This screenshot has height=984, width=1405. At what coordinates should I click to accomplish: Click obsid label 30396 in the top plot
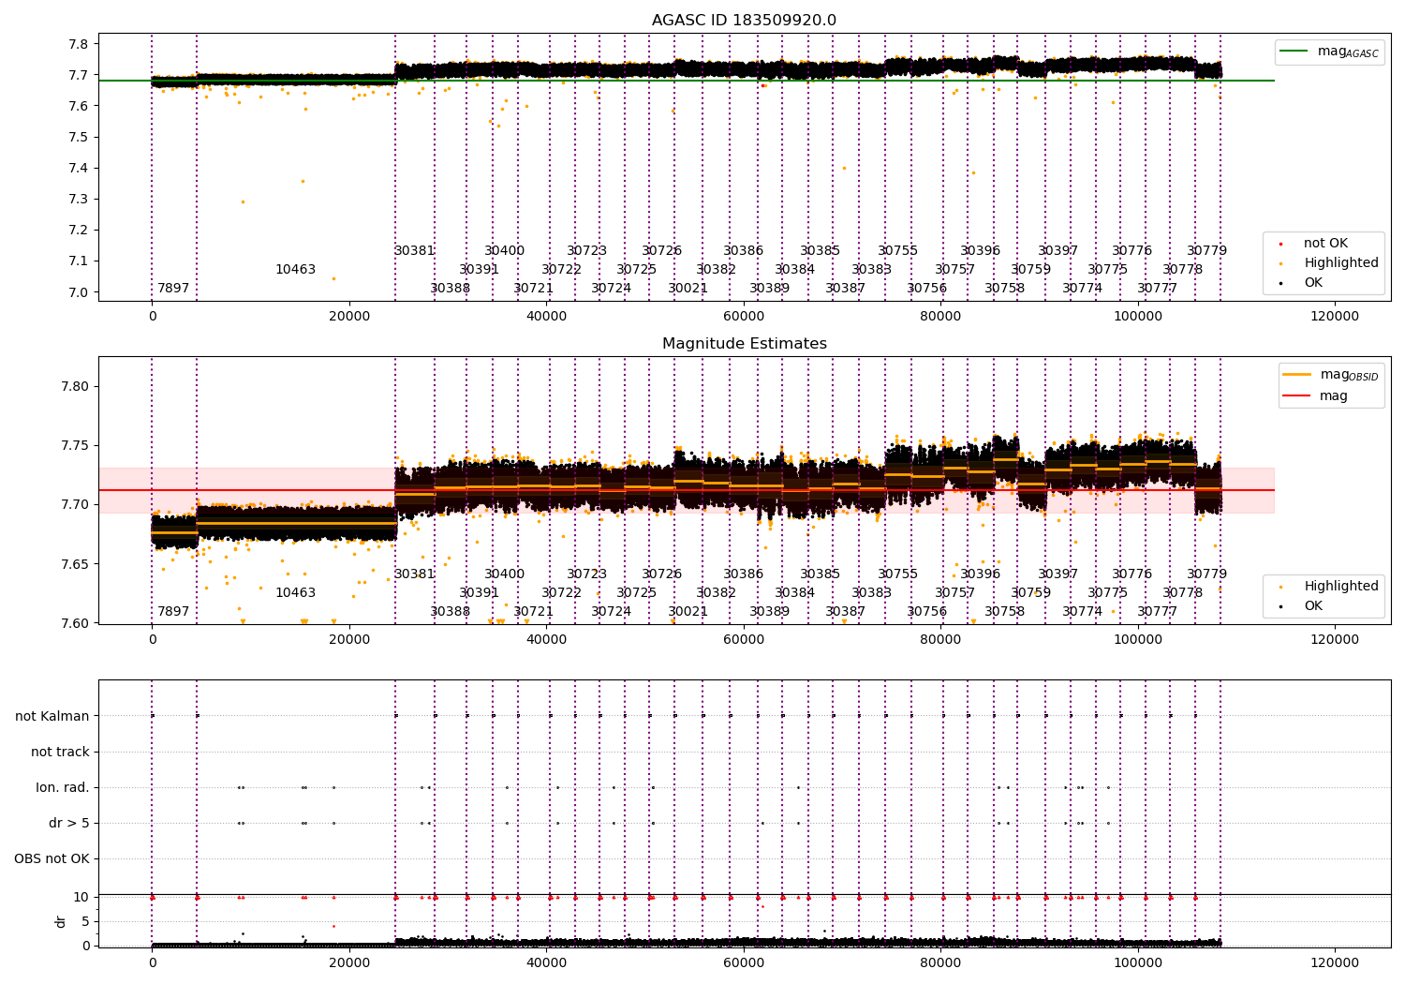pyautogui.click(x=981, y=251)
